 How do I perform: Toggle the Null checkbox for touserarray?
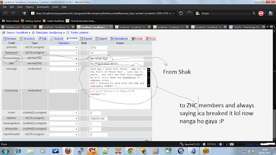pos(83,91)
